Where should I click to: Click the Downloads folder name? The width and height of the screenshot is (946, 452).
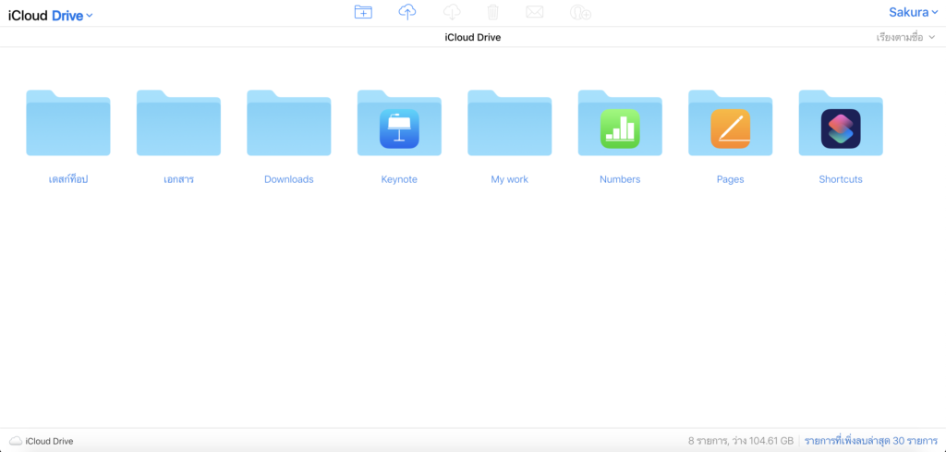click(x=289, y=179)
